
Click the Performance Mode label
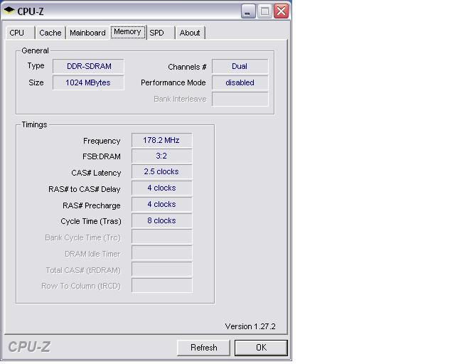click(x=173, y=82)
